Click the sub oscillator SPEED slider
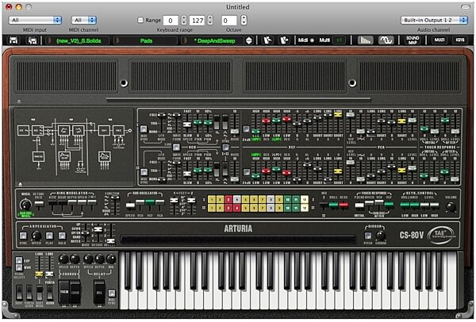This screenshot has width=476, height=322. (x=130, y=205)
